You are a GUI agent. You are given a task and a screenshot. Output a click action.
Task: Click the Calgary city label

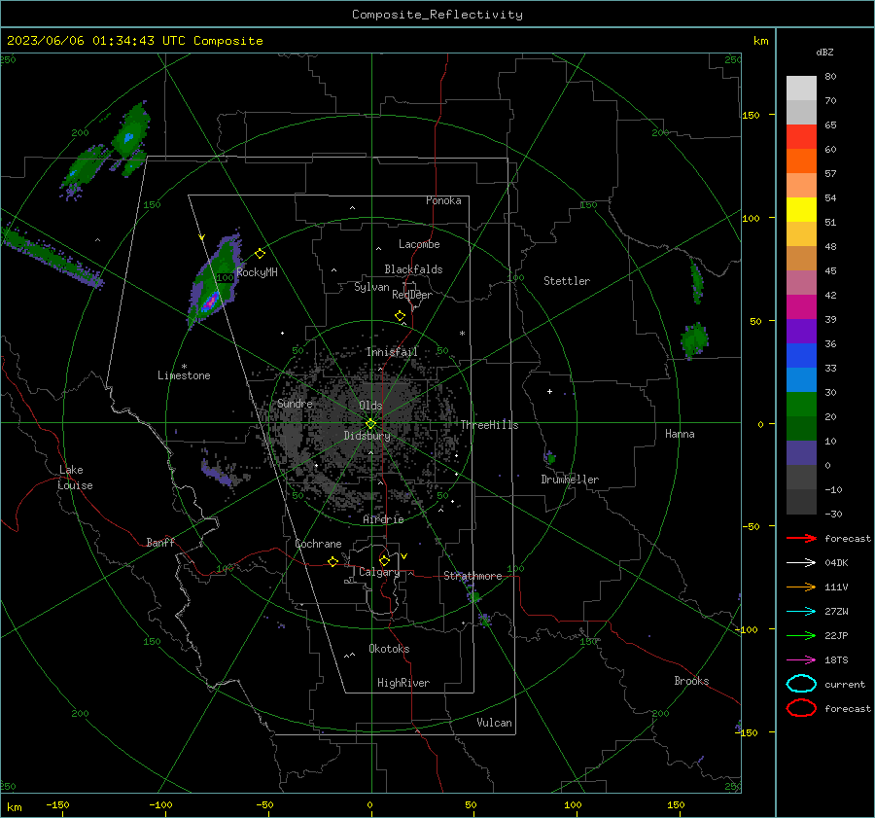[x=379, y=572]
